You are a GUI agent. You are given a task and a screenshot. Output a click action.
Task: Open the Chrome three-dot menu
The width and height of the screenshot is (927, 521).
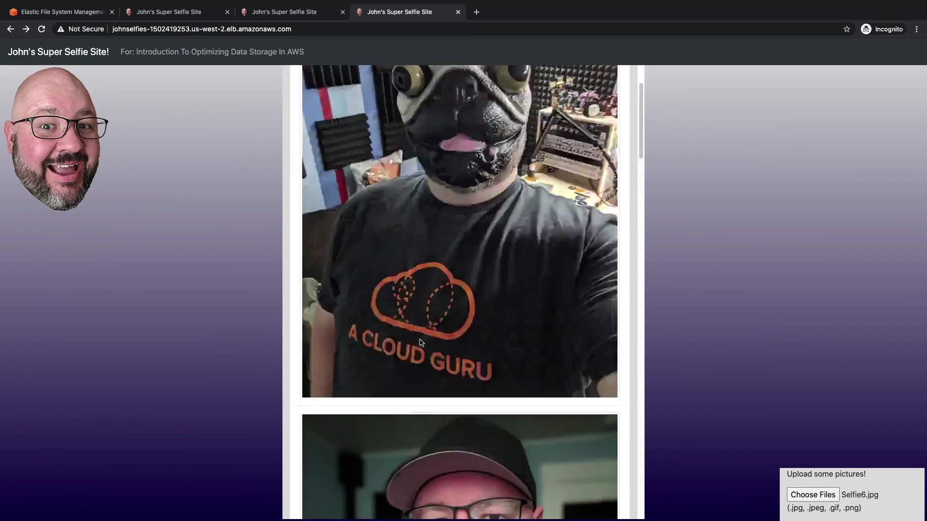click(916, 29)
